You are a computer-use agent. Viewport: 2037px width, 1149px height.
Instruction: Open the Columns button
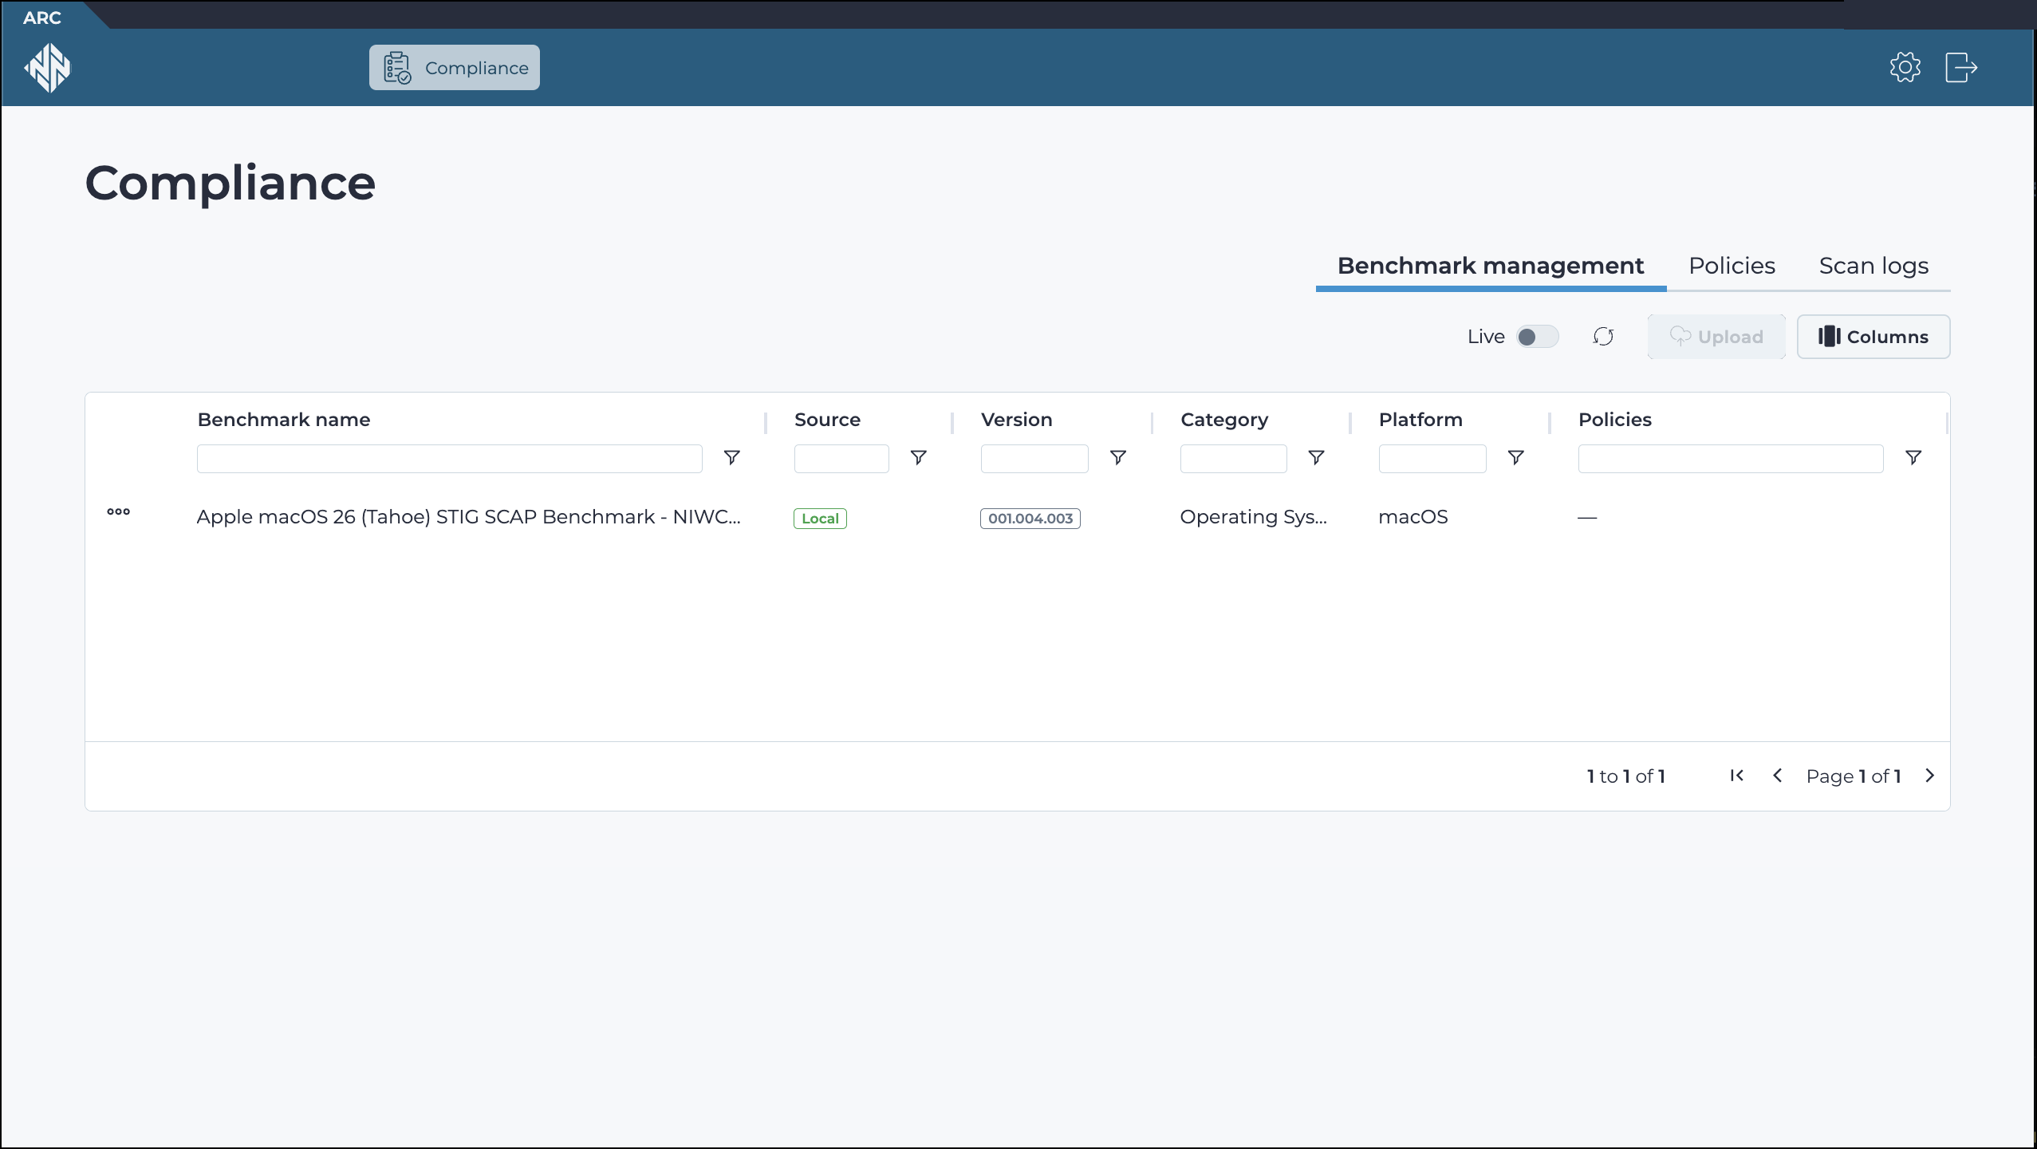point(1873,337)
